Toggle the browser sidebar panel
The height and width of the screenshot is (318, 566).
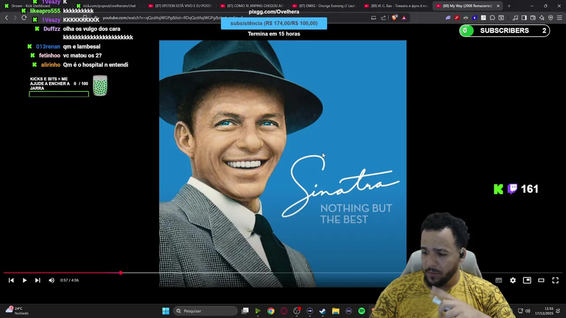coord(524,18)
